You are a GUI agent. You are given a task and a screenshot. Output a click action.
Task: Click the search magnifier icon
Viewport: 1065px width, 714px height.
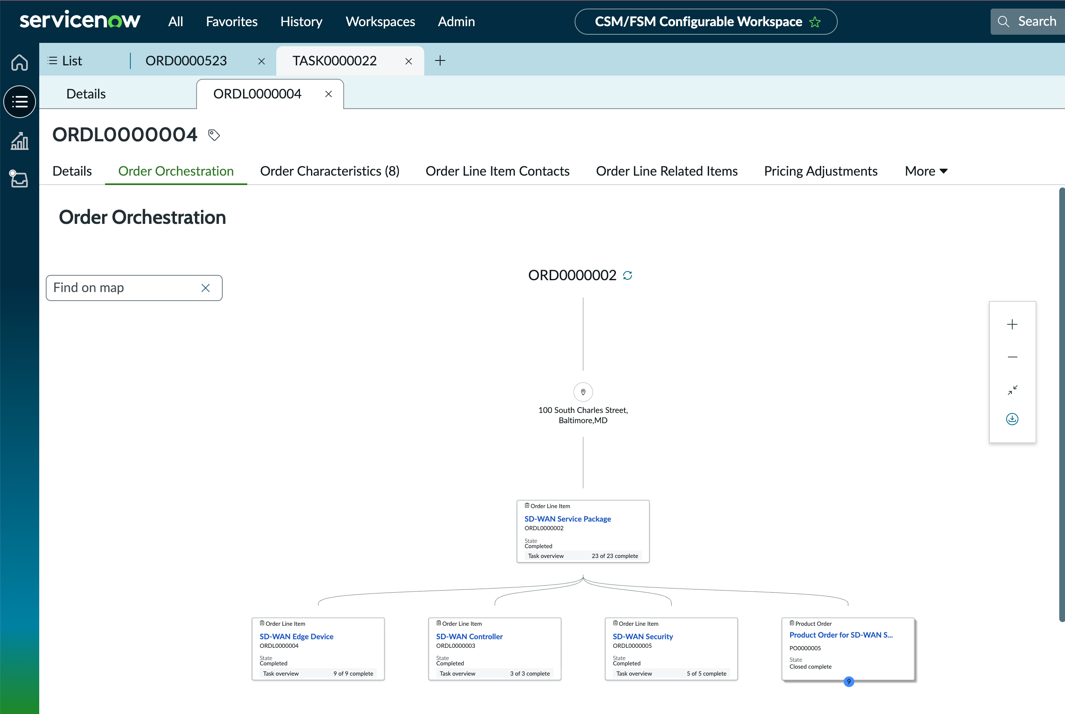pyautogui.click(x=1003, y=21)
